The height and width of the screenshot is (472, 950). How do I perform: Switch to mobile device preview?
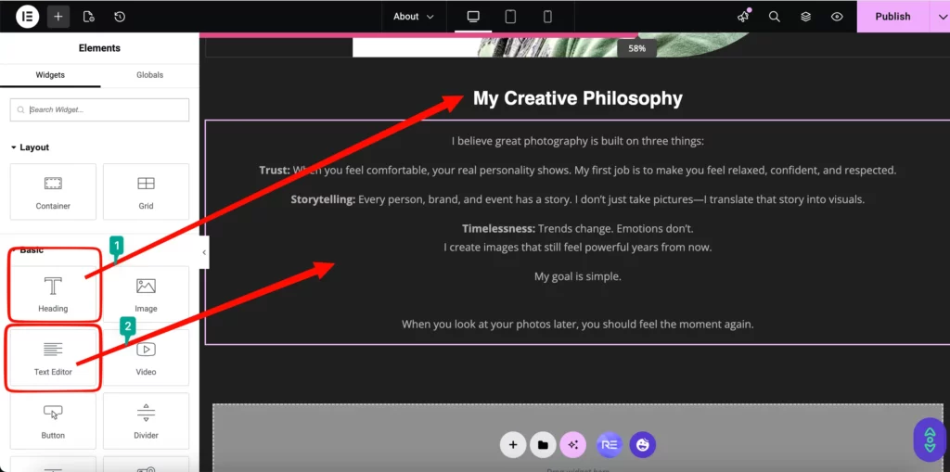(547, 17)
